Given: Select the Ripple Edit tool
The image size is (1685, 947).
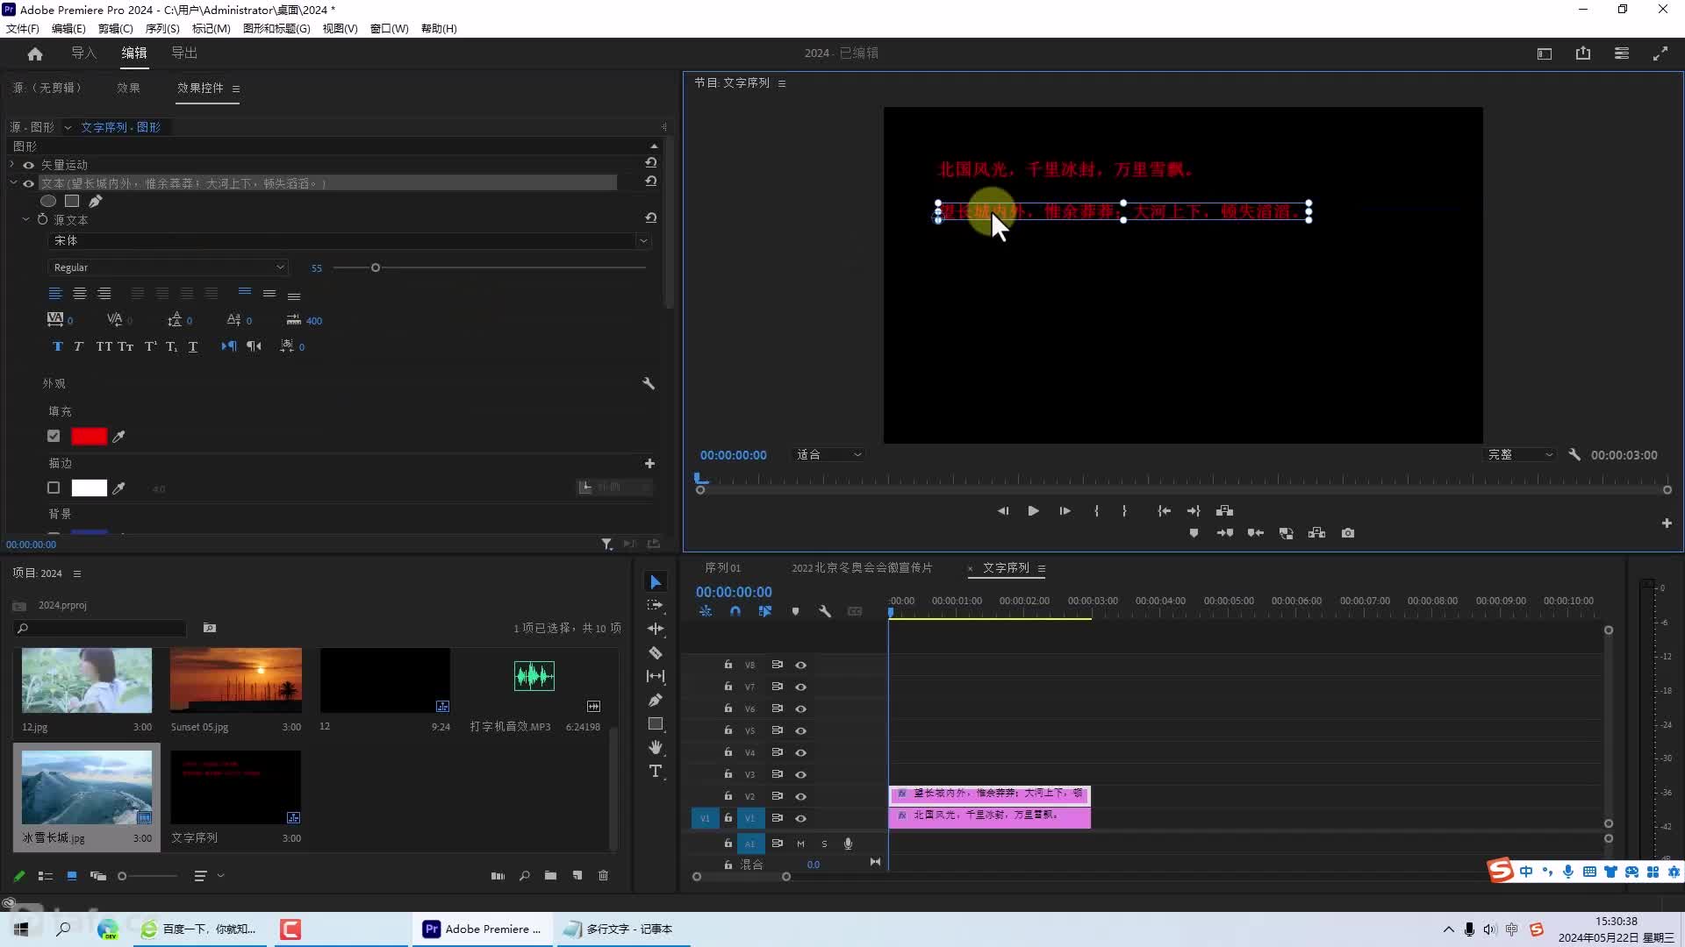Looking at the screenshot, I should coord(655,629).
